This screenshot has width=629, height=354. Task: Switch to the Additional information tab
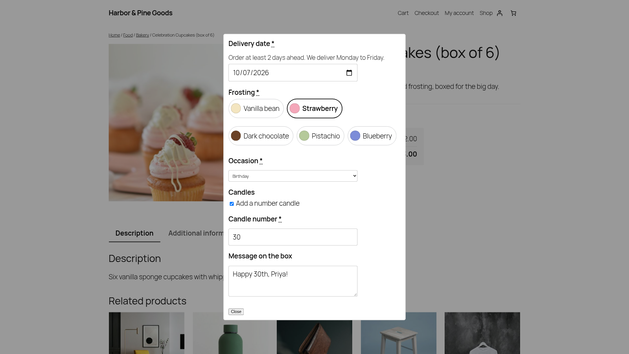click(x=196, y=233)
